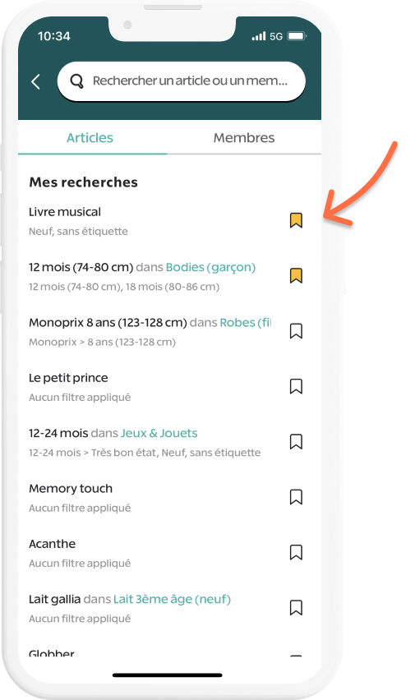The height and width of the screenshot is (700, 415).
Task: Select the Articles tab
Action: coord(90,137)
